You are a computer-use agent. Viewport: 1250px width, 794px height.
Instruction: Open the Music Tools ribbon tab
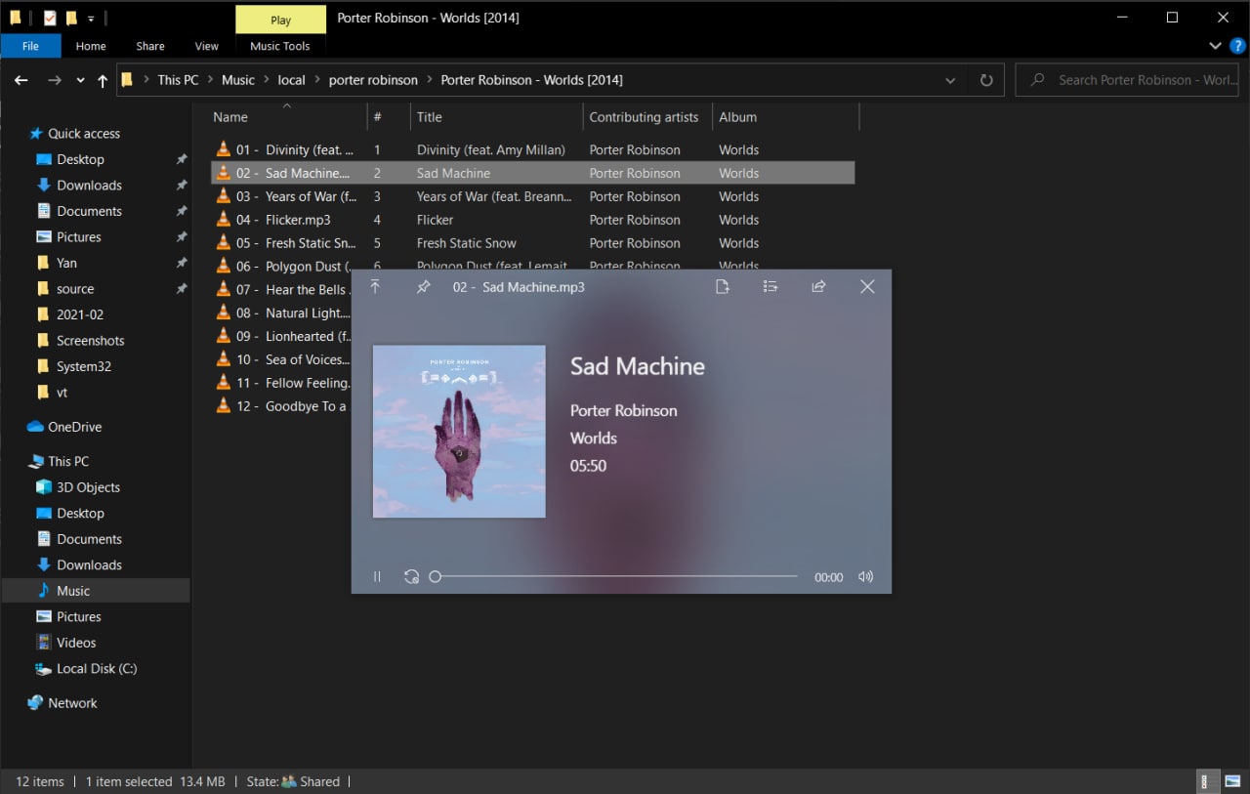(280, 46)
